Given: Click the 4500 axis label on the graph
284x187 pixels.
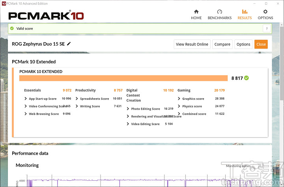Looking at the screenshot, I should 22,181.
